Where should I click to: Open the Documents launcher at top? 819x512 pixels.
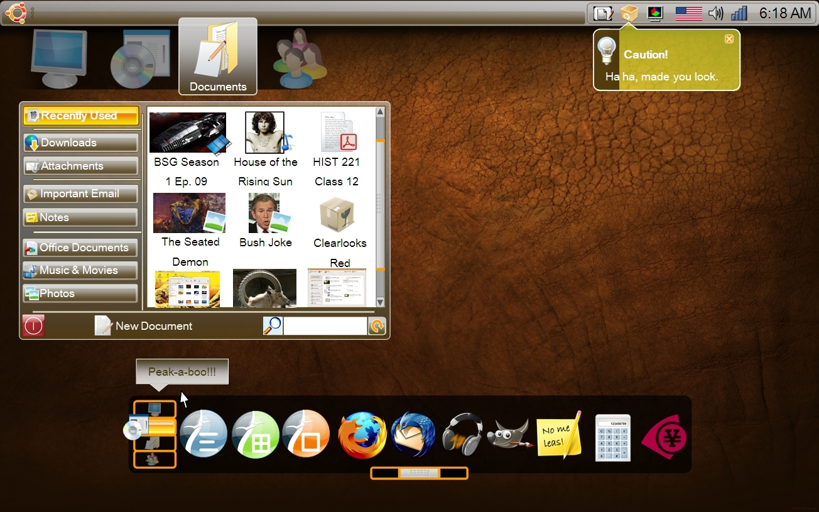pyautogui.click(x=218, y=57)
